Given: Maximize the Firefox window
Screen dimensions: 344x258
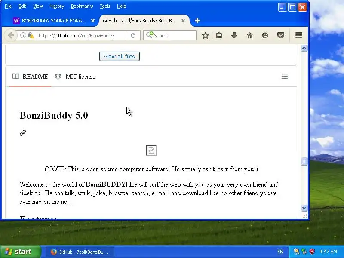Looking at the screenshot, I should [292, 7].
